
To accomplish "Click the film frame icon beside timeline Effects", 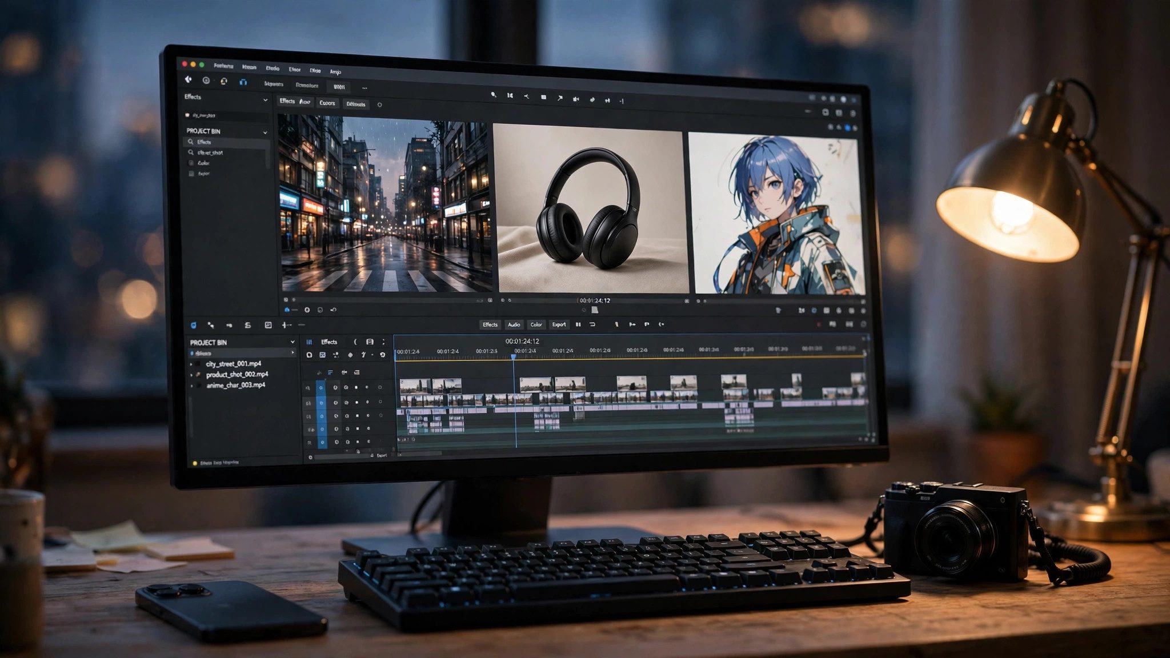I will [x=370, y=342].
